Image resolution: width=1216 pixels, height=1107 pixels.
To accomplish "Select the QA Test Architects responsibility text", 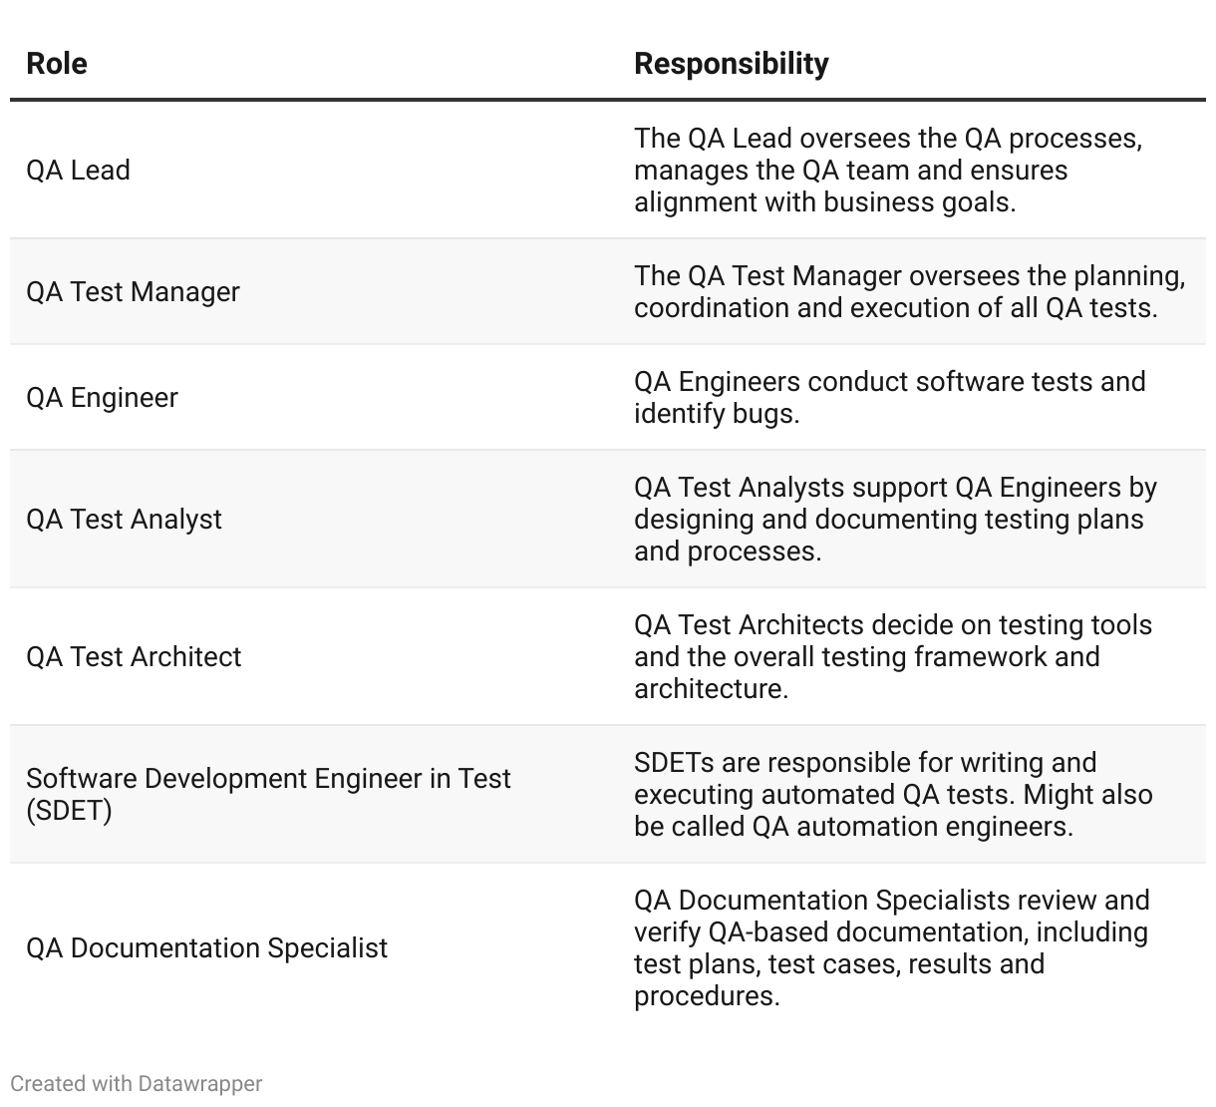I will click(x=892, y=657).
